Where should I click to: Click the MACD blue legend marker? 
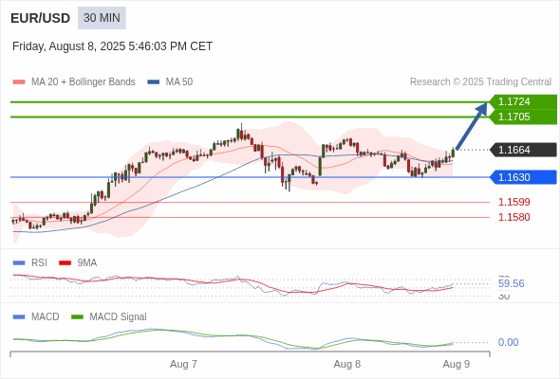(x=19, y=317)
